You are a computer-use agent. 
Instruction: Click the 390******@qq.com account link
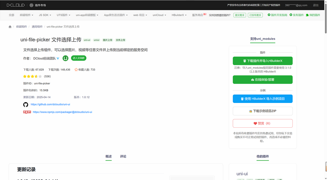[296, 5]
